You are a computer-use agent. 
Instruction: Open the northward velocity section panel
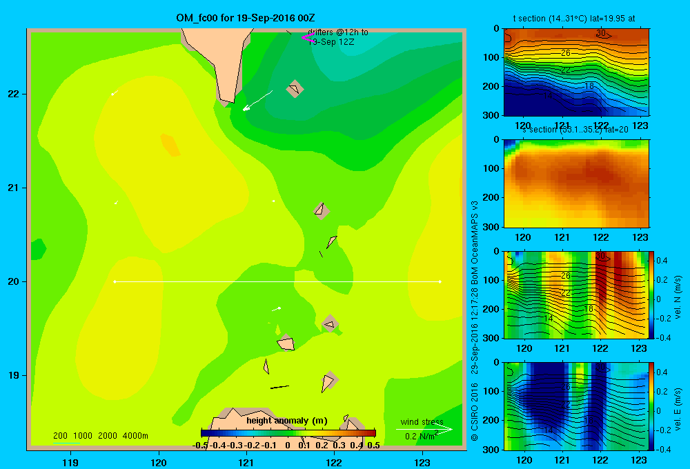(x=576, y=295)
